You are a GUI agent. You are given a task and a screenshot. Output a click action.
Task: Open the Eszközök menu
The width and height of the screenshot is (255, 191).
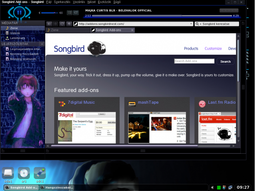(x=105, y=2)
